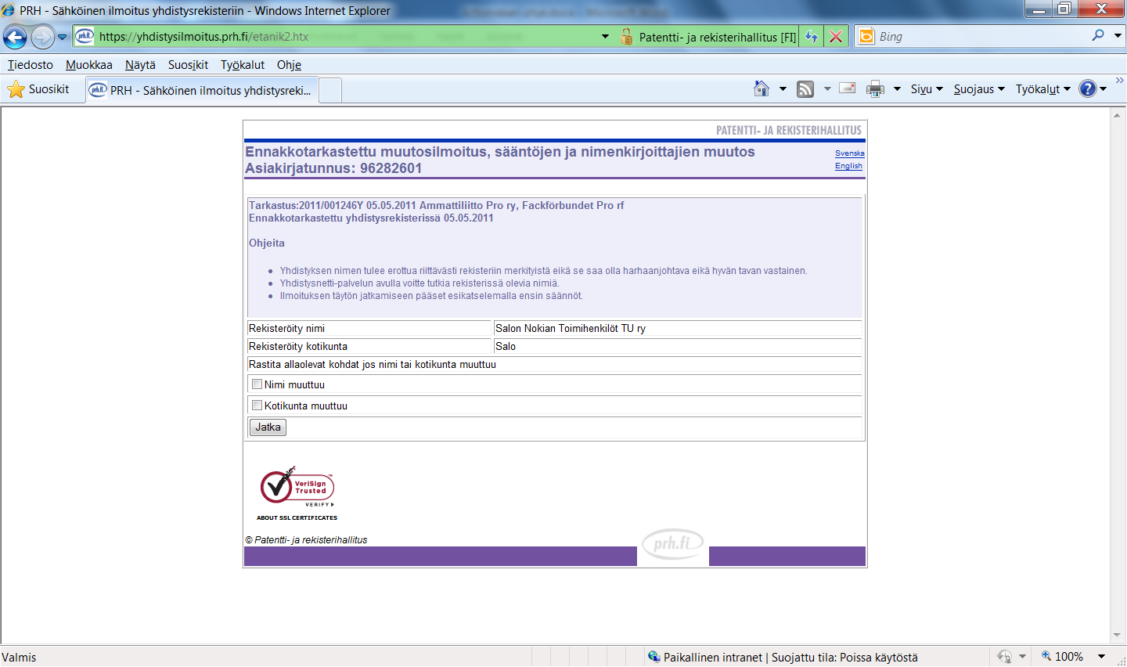Go back with the browser Back arrow
Viewport: 1127px width, 667px height.
[15, 37]
